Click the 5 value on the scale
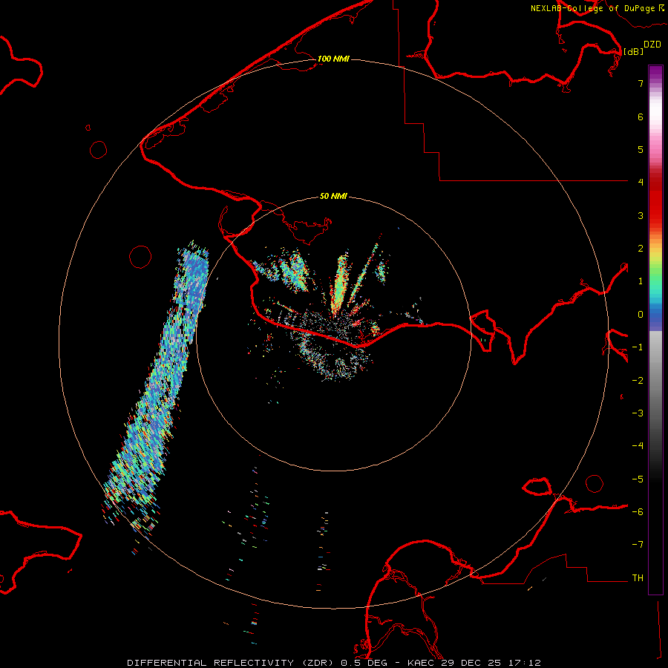The height and width of the screenshot is (668, 668). coord(641,149)
